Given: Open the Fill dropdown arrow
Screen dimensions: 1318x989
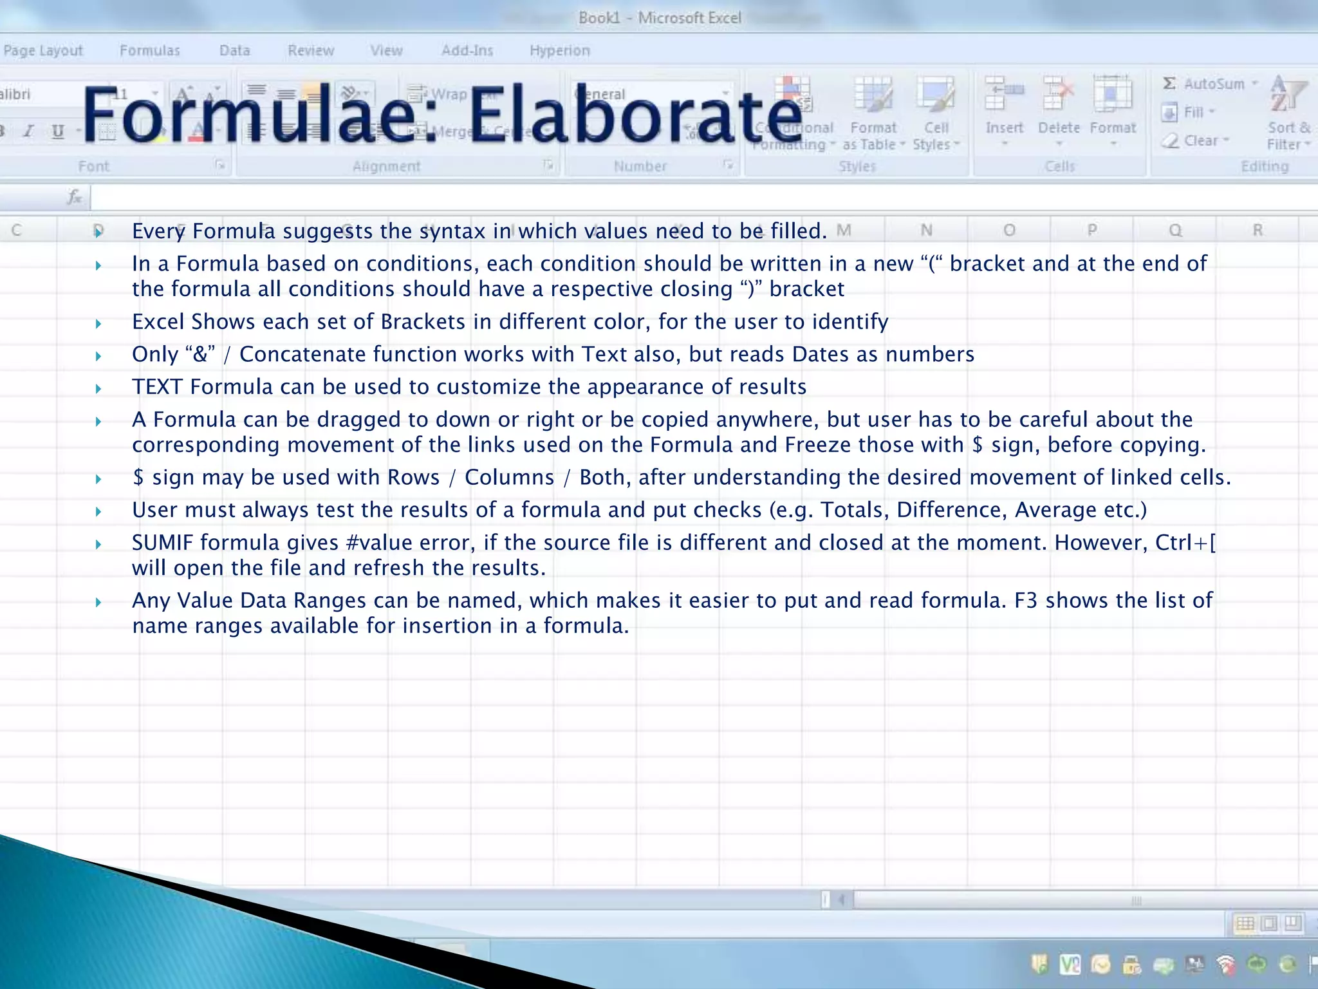Looking at the screenshot, I should tap(1212, 112).
